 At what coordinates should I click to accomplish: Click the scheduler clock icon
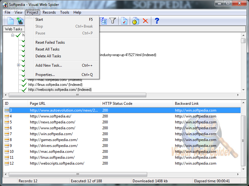(135, 21)
